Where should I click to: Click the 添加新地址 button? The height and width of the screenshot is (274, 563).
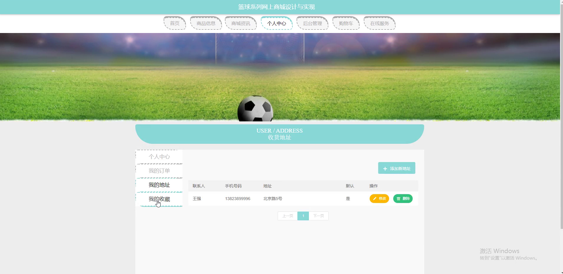coord(397,168)
